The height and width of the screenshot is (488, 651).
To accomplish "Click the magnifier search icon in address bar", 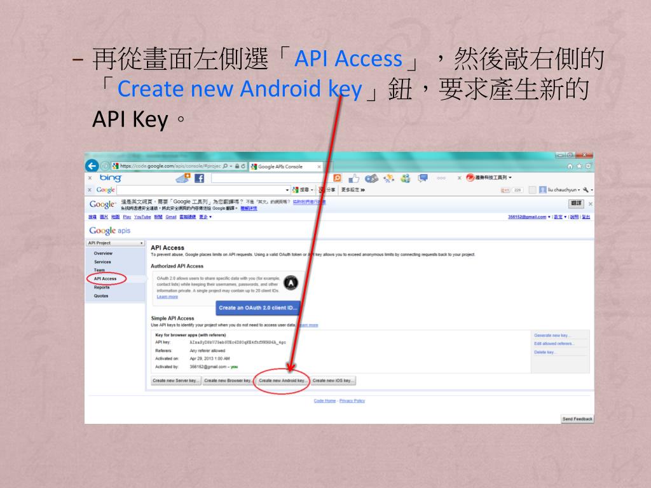I will coord(226,166).
